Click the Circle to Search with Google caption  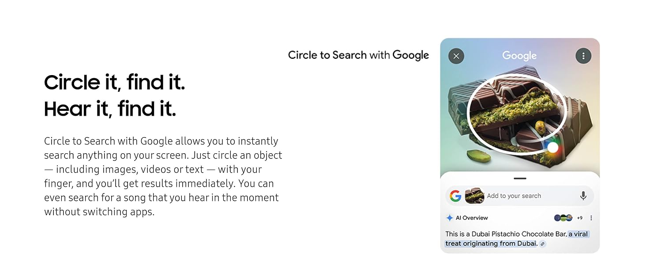point(358,55)
